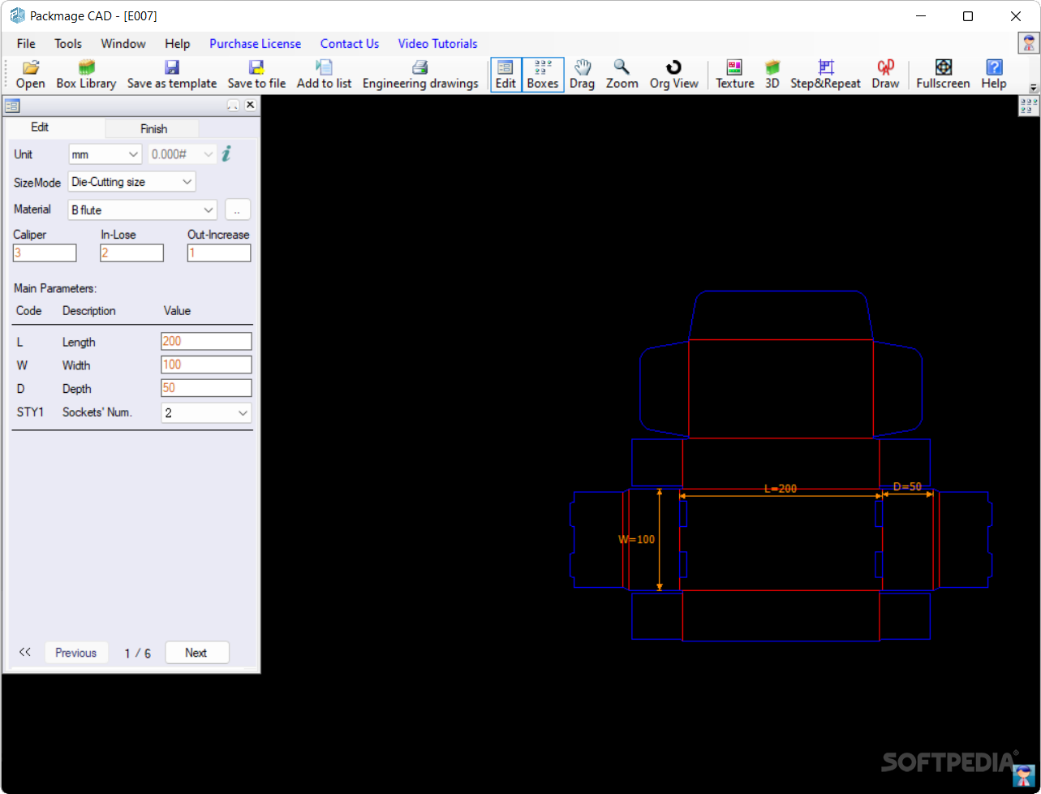Open the Help menu
This screenshot has height=794, width=1041.
pyautogui.click(x=177, y=44)
